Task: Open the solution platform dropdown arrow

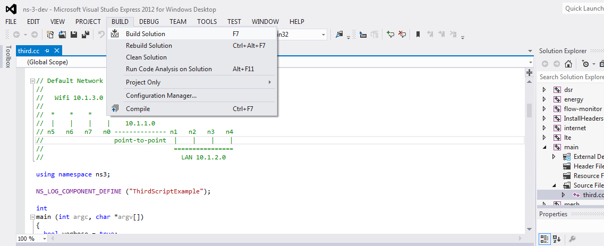Action: point(323,35)
